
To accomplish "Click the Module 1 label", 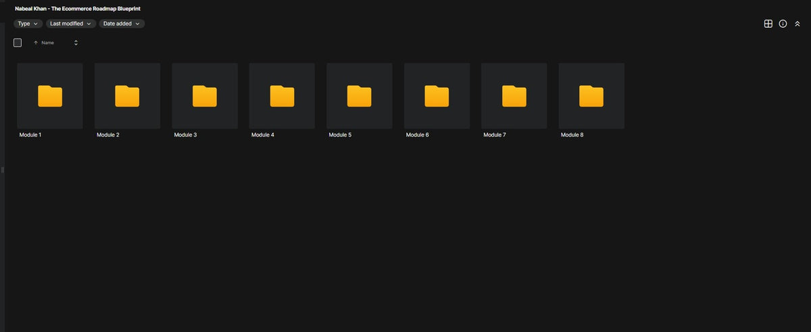I will click(x=30, y=135).
